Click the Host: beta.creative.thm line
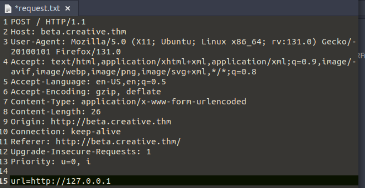The height and width of the screenshot is (188, 365). [x=68, y=32]
